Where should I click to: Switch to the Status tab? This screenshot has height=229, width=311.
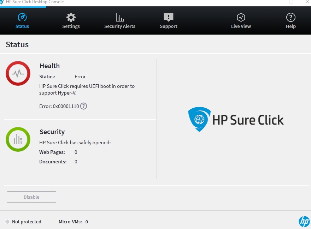coord(22,20)
